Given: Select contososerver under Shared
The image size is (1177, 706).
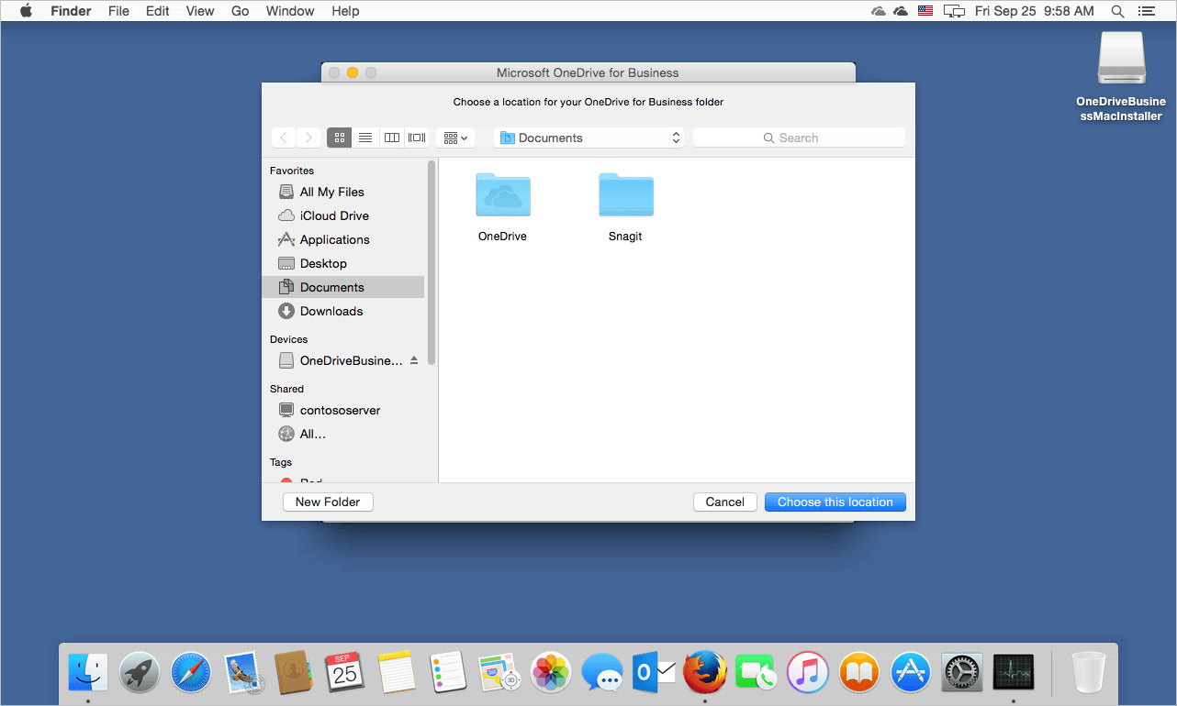Looking at the screenshot, I should point(342,410).
